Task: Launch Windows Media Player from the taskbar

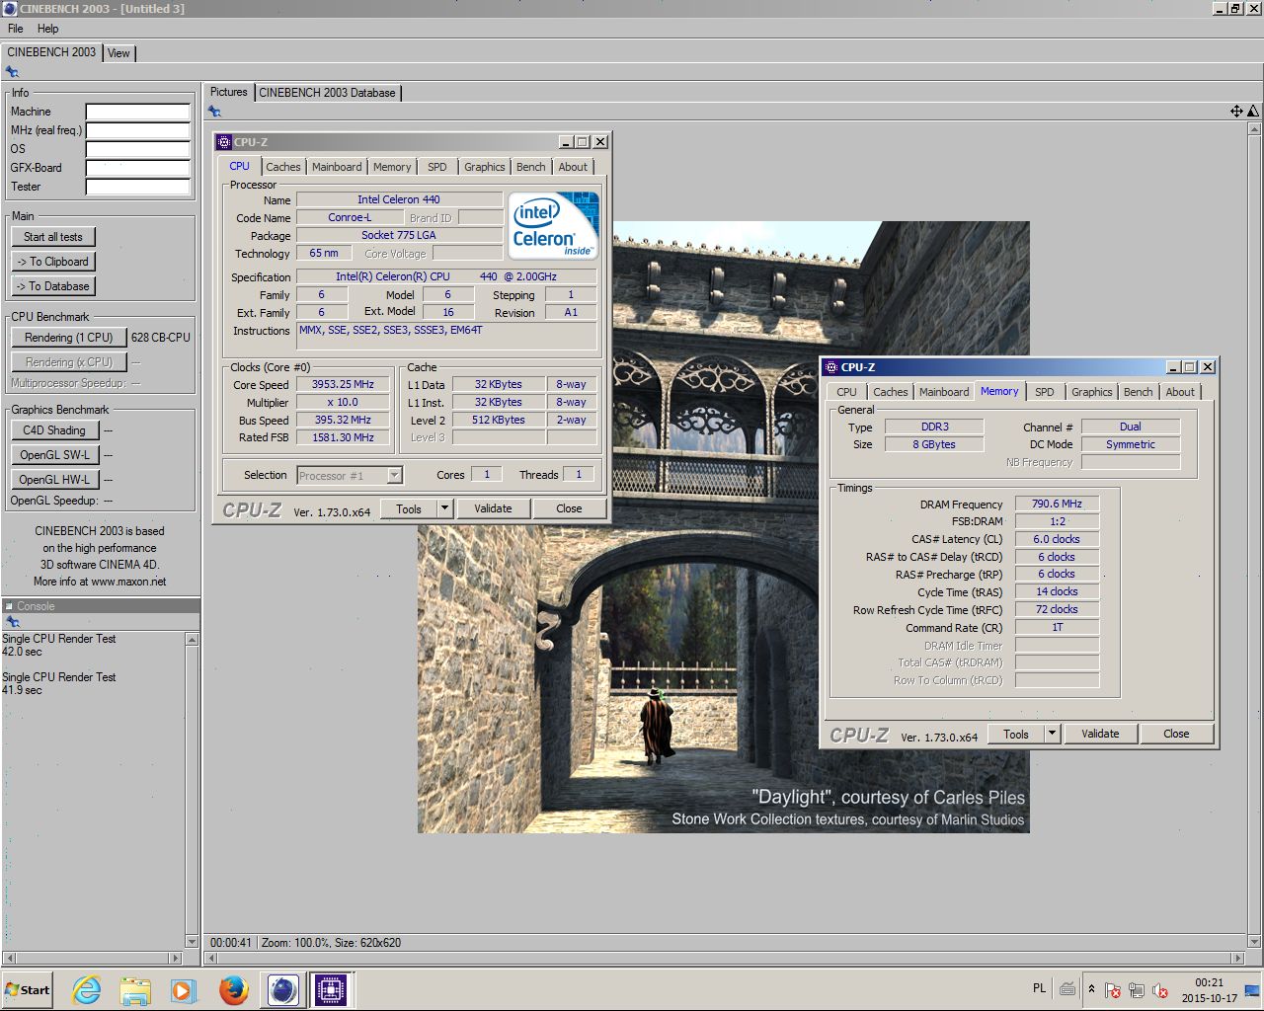Action: coord(183,989)
